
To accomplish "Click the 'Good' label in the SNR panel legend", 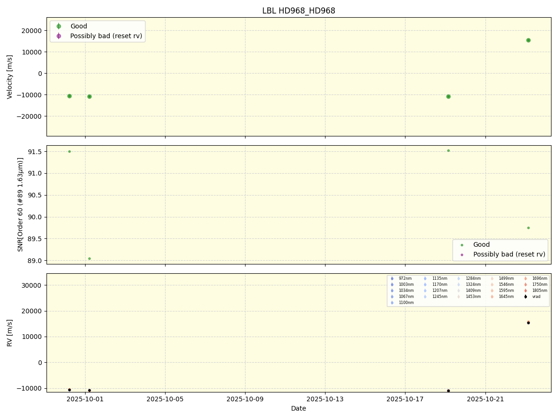I will [x=481, y=245].
